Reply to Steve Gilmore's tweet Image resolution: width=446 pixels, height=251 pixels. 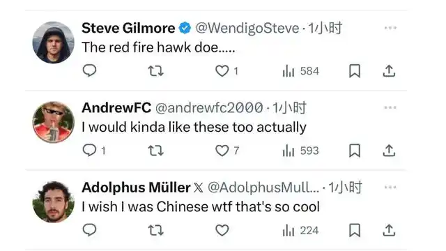coord(90,70)
